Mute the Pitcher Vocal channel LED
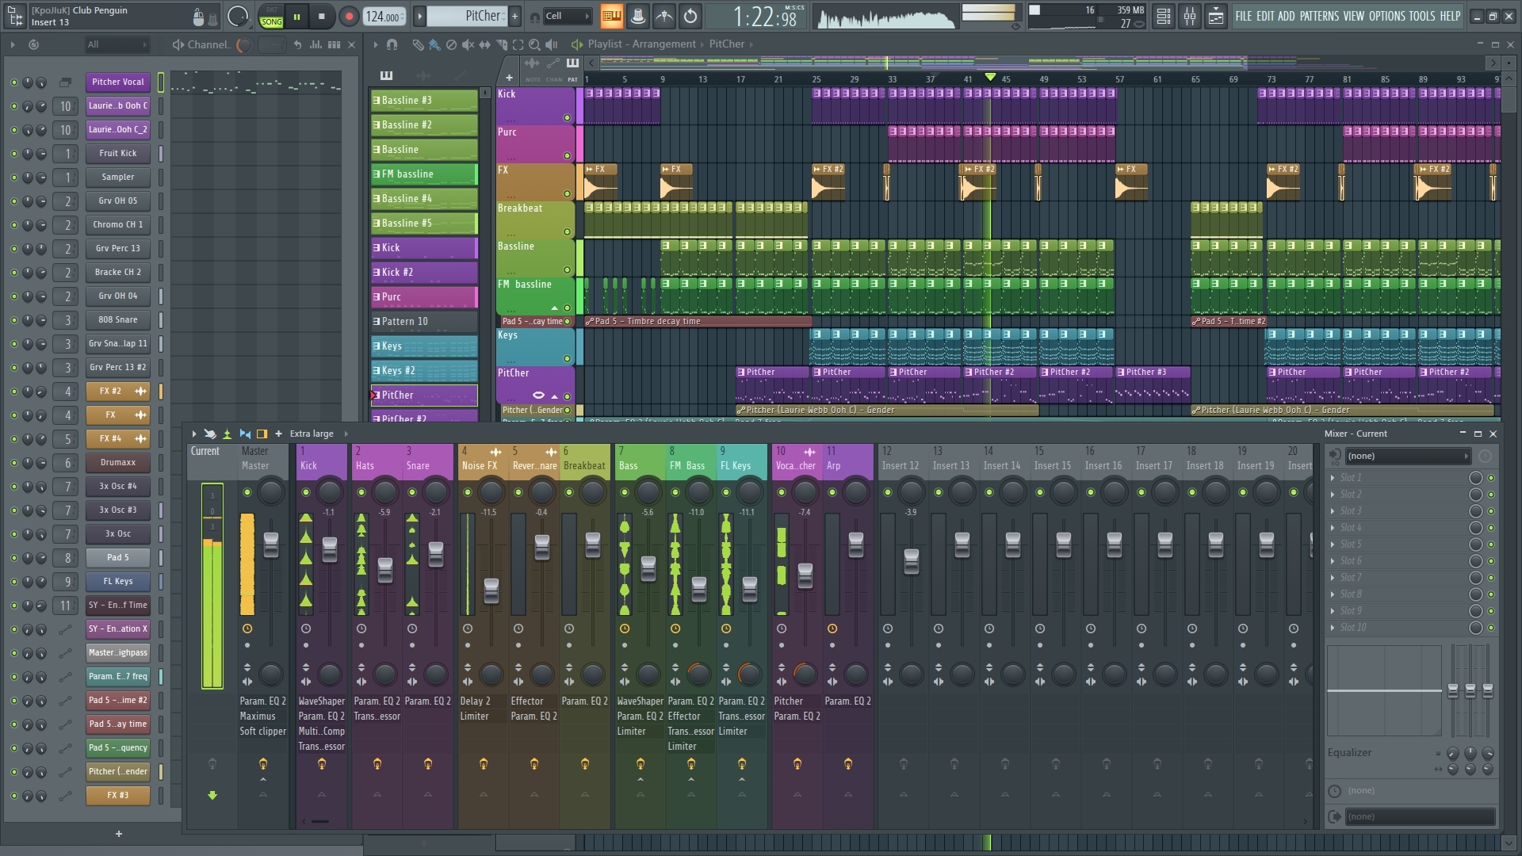The image size is (1522, 856). click(x=13, y=82)
